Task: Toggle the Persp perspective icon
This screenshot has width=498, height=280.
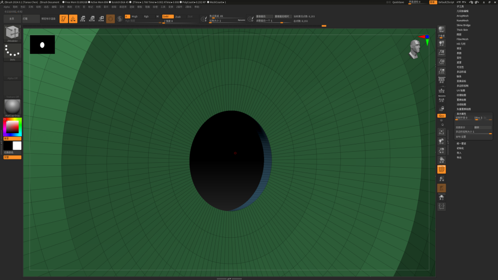Action: pos(442,81)
